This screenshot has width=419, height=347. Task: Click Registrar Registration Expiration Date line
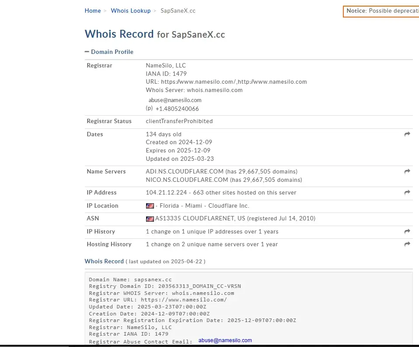192,320
